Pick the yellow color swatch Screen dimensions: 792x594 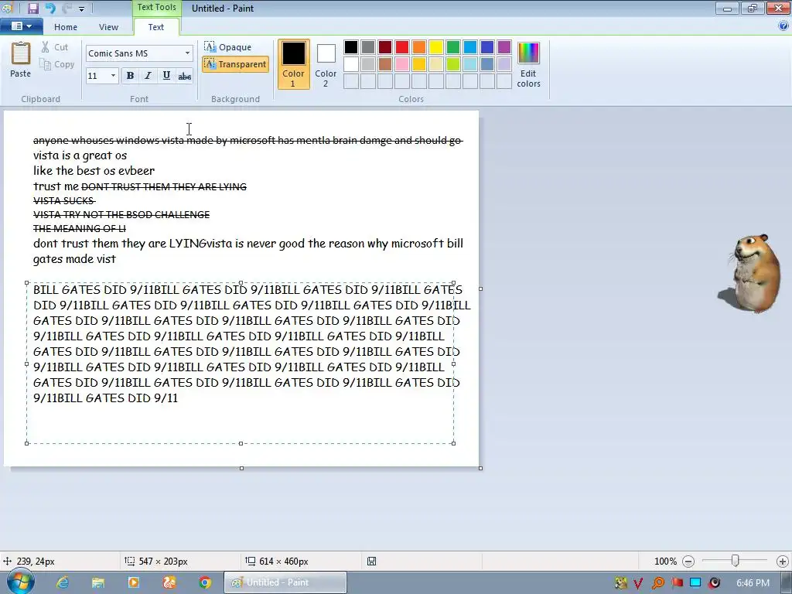click(x=436, y=47)
